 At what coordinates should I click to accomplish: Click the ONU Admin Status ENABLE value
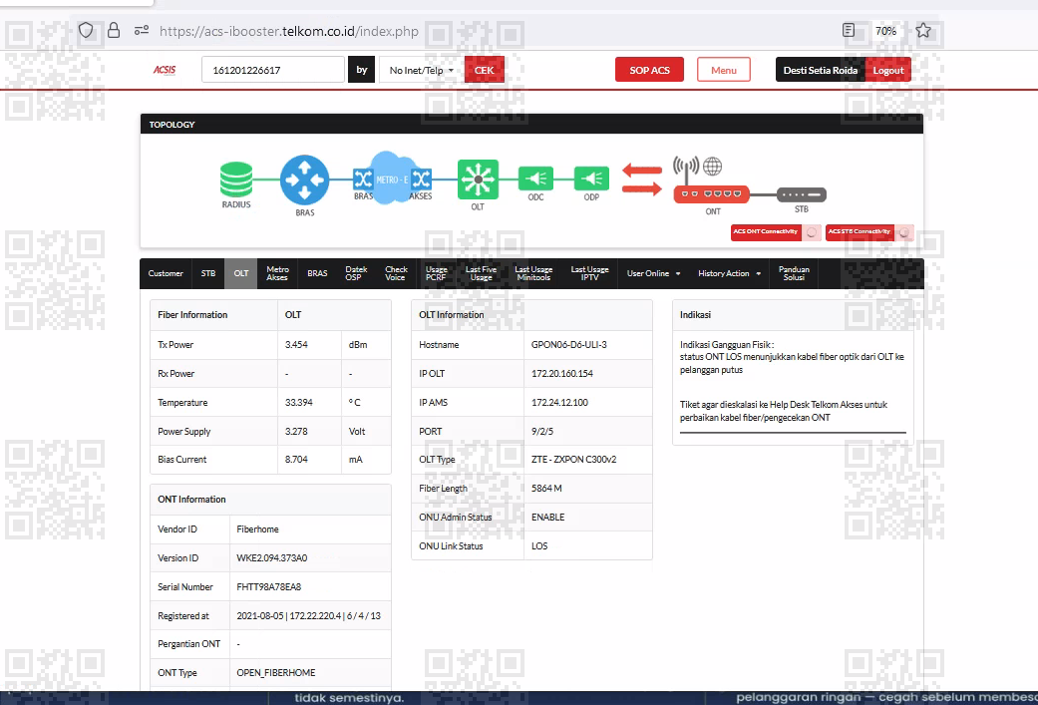(548, 517)
